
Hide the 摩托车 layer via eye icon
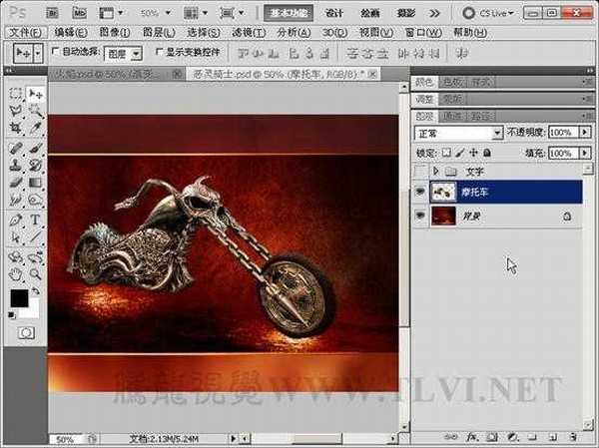pyautogui.click(x=419, y=192)
